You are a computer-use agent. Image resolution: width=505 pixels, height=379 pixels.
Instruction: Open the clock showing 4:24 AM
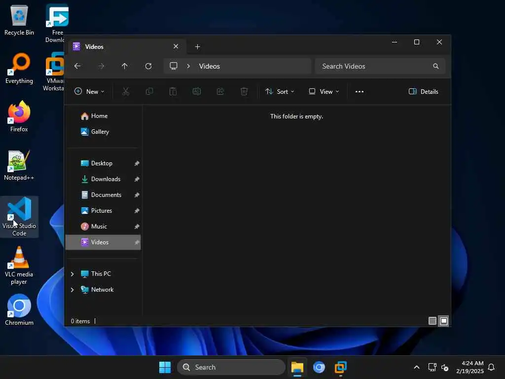click(470, 367)
